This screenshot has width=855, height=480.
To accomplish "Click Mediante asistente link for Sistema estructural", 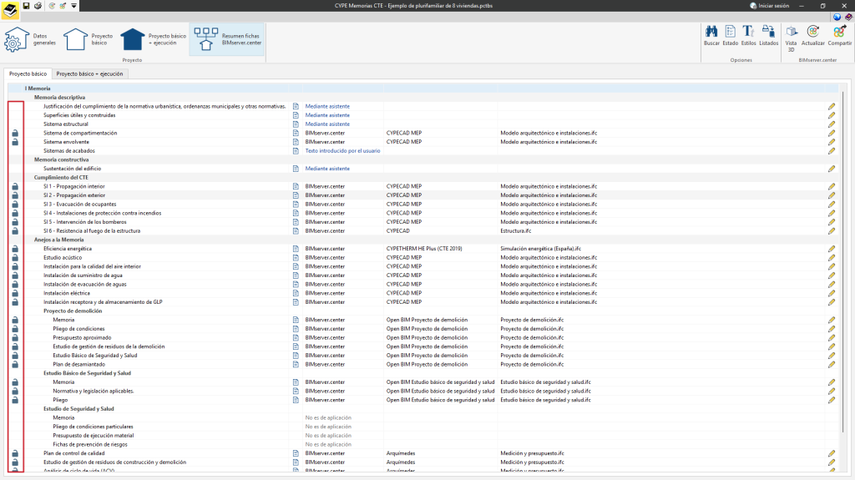I will [327, 124].
